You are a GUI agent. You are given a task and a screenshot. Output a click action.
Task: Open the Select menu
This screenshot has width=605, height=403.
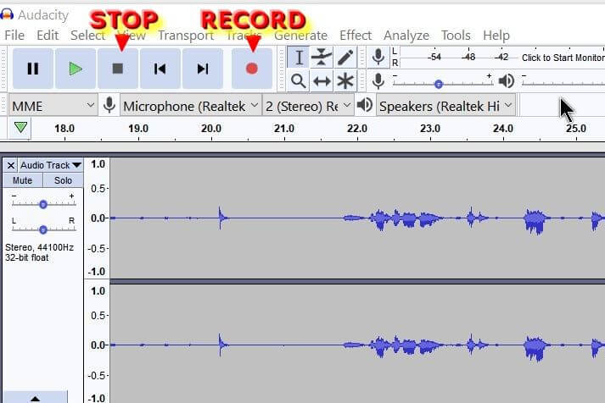[87, 36]
